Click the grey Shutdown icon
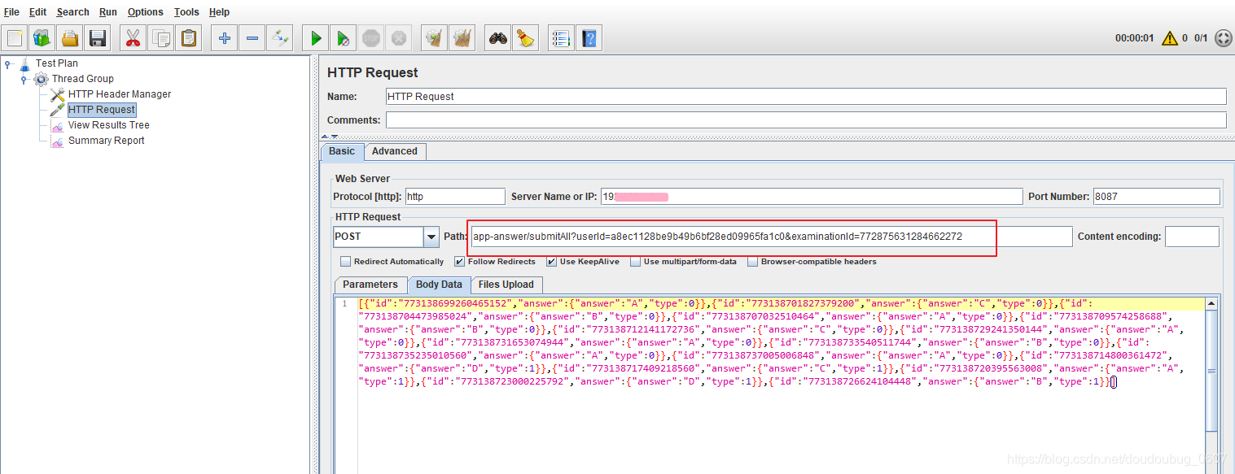This screenshot has width=1235, height=474. pyautogui.click(x=398, y=38)
